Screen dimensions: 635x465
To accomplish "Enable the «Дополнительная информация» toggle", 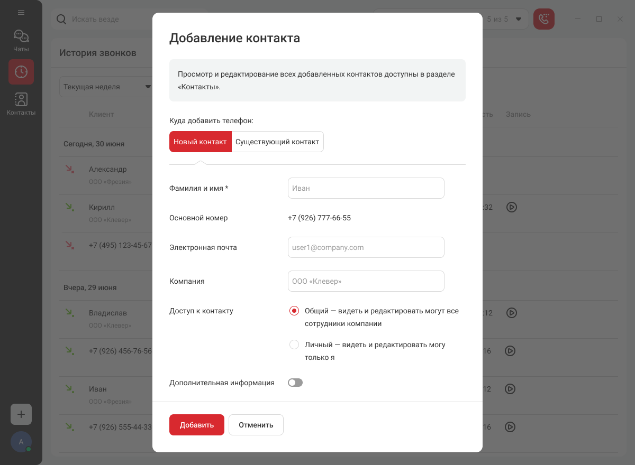I will [295, 383].
